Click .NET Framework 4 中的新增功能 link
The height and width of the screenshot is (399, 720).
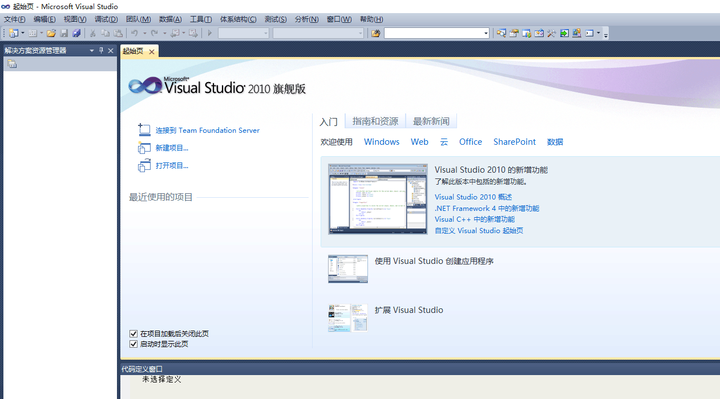[x=487, y=209]
